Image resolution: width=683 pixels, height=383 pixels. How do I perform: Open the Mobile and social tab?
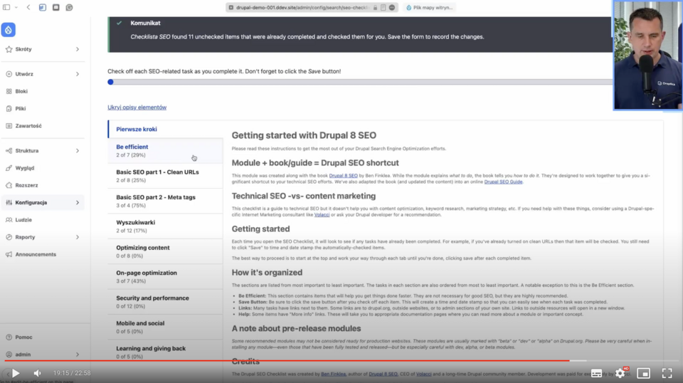(x=166, y=327)
